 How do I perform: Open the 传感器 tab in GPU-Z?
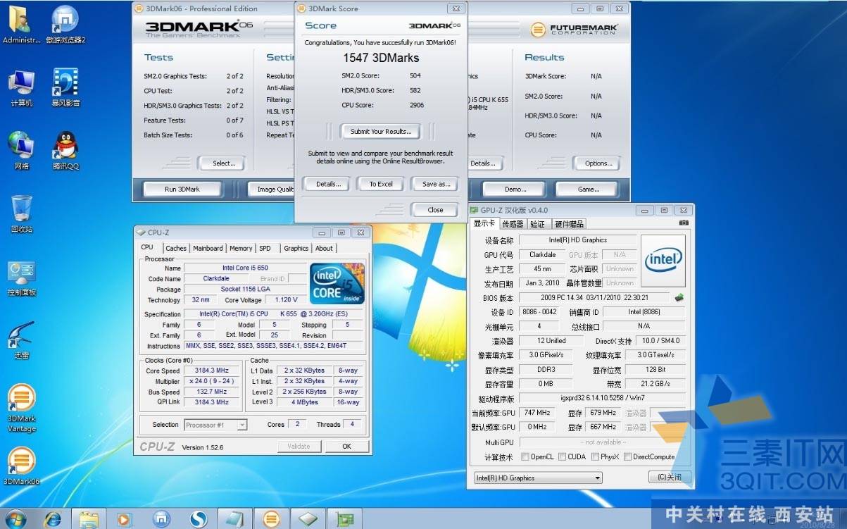click(x=513, y=224)
